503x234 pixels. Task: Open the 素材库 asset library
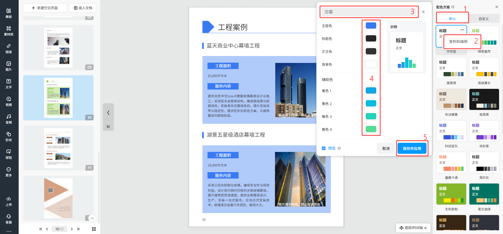click(9, 31)
